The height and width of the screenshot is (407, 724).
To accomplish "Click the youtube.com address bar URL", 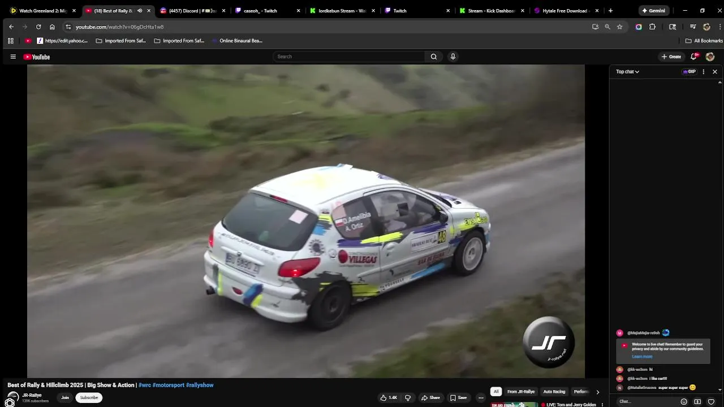I will tap(120, 27).
